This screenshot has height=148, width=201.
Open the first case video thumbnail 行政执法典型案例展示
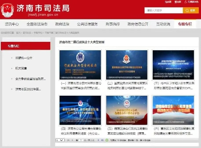click(80, 65)
